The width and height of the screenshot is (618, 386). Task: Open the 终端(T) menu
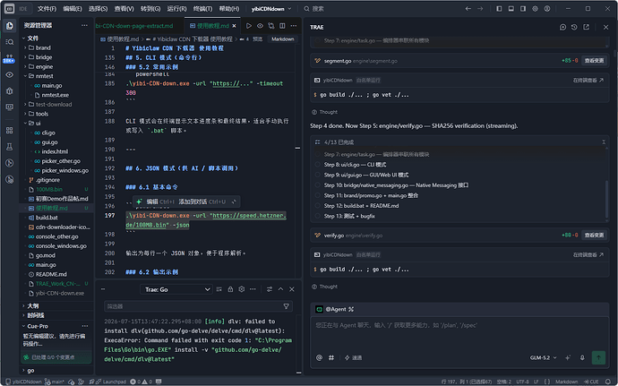pyautogui.click(x=202, y=9)
